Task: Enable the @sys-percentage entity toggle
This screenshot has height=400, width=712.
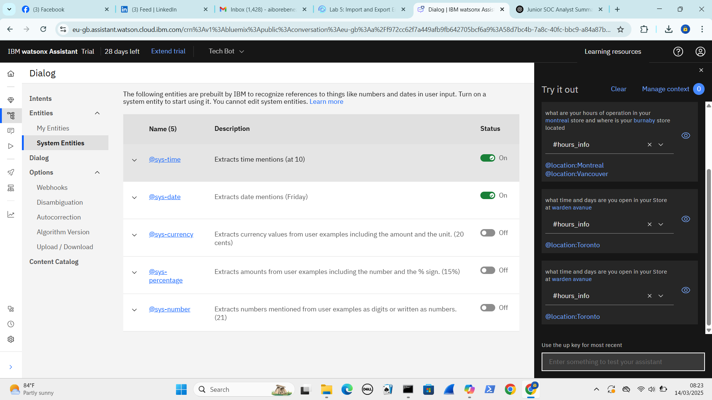Action: (487, 270)
